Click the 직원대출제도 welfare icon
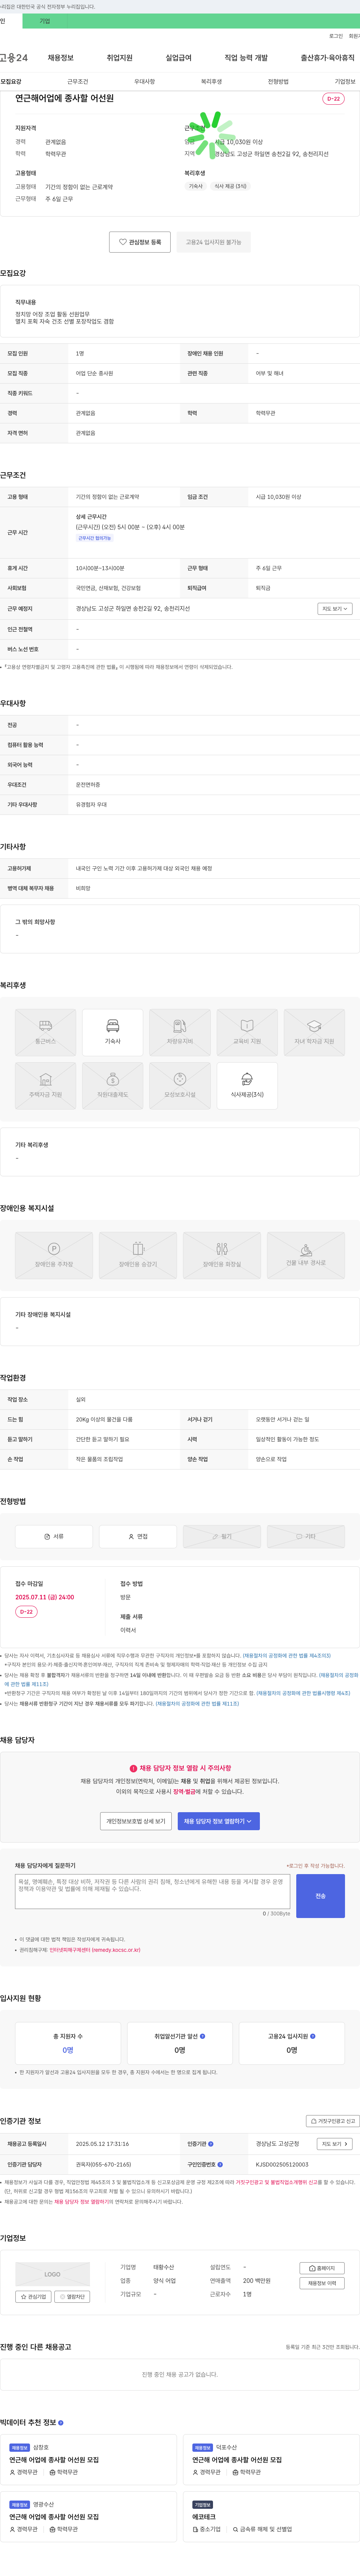 (x=113, y=1085)
